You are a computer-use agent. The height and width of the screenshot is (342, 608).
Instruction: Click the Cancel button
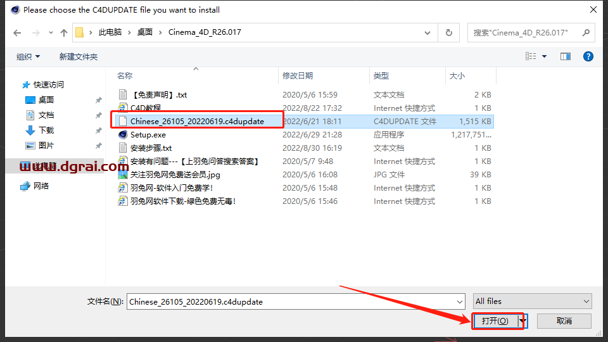click(x=564, y=320)
